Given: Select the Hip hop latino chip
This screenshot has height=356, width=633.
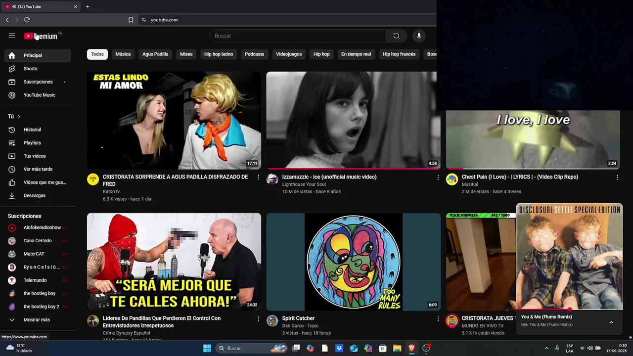Looking at the screenshot, I should (x=219, y=54).
